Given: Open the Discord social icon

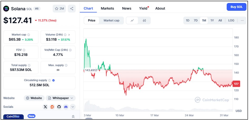Looking at the screenshot, I should pyautogui.click(x=66, y=107).
